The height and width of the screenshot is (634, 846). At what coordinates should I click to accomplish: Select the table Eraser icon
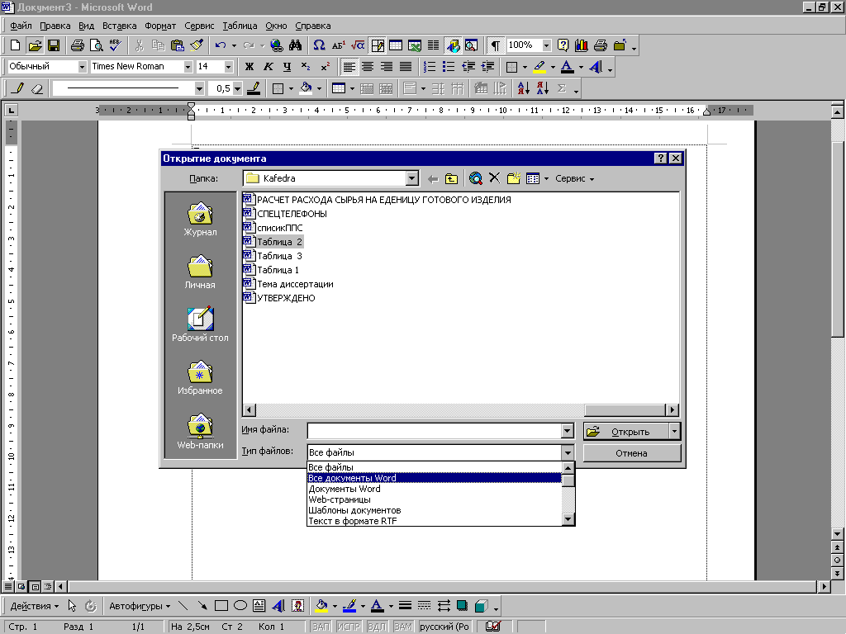pyautogui.click(x=36, y=88)
